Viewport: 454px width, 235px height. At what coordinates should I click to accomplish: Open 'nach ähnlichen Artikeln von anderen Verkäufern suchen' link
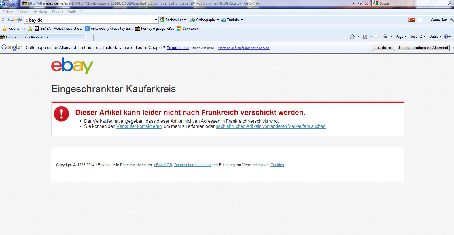click(x=271, y=126)
